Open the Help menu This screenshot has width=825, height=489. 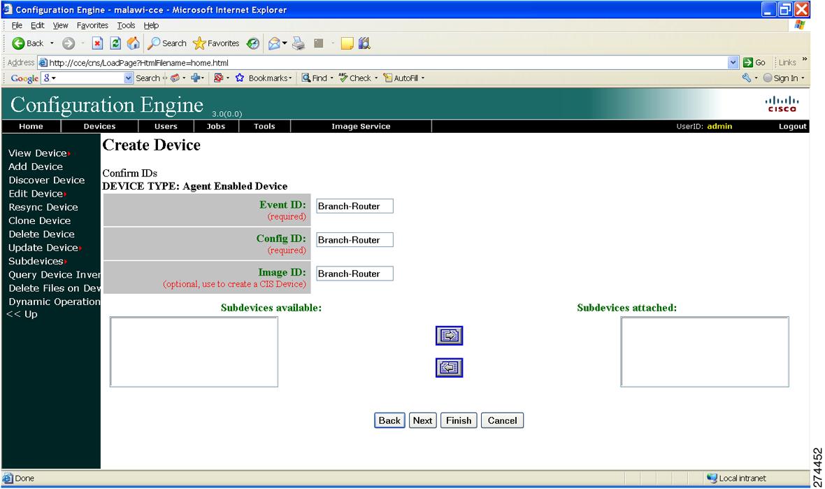coord(151,25)
